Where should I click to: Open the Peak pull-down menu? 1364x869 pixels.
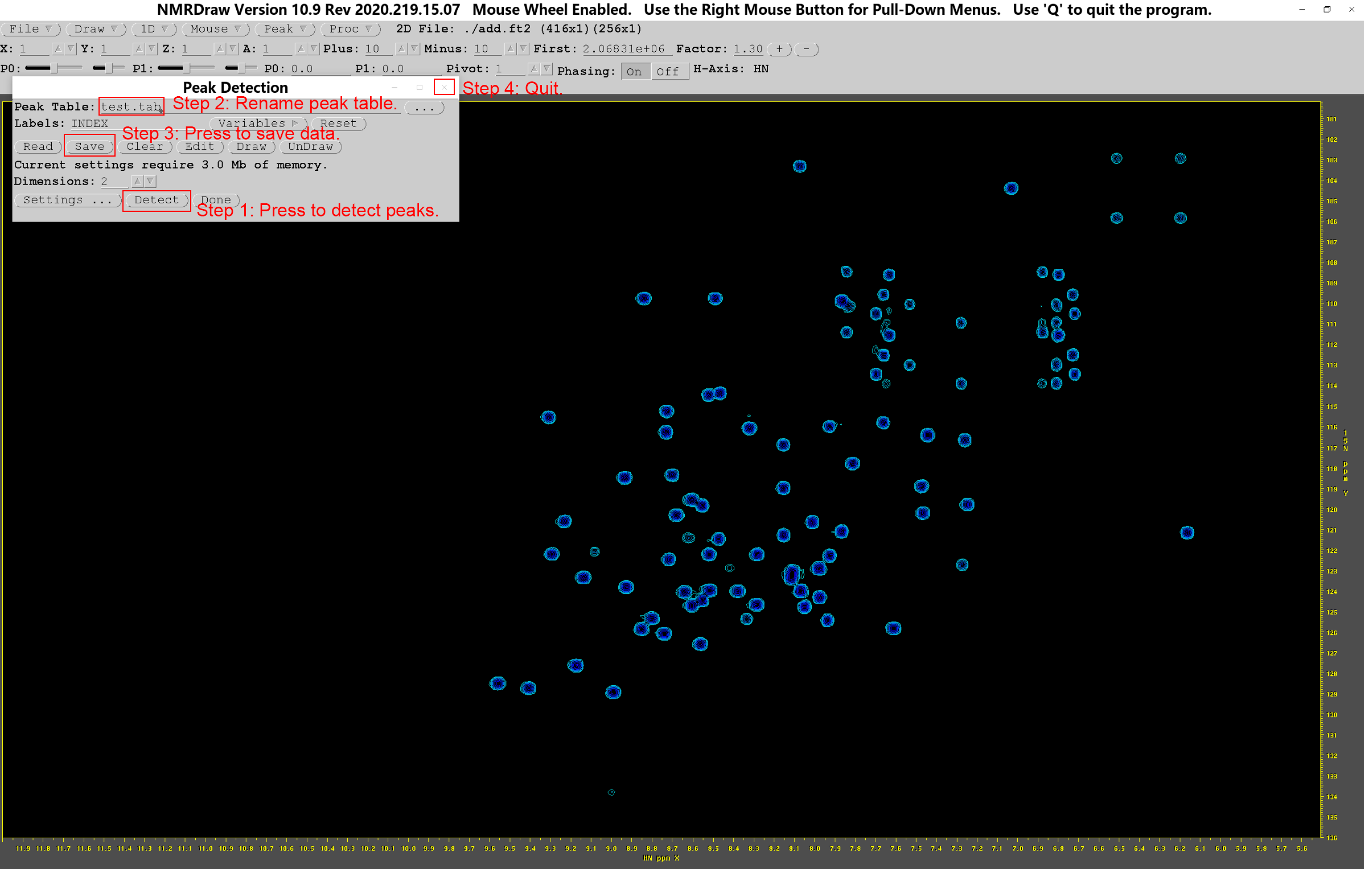pyautogui.click(x=285, y=29)
